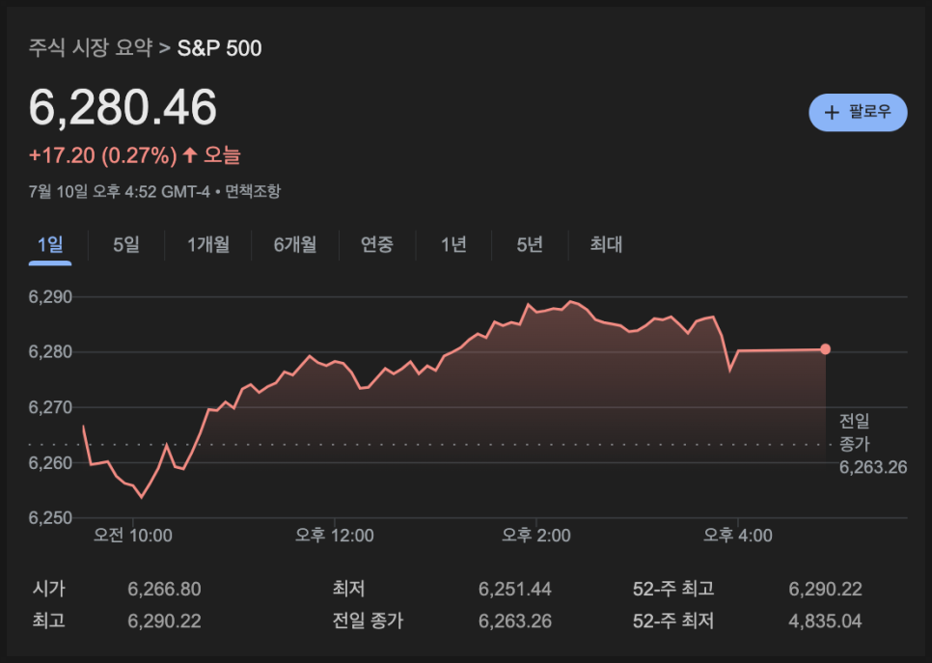Click the up arrow beside 오늘
The width and height of the screenshot is (932, 663).
click(x=190, y=155)
